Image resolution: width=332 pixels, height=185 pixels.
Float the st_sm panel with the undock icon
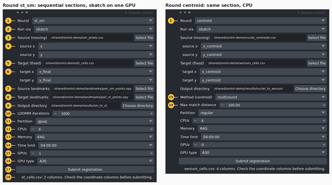point(27,12)
